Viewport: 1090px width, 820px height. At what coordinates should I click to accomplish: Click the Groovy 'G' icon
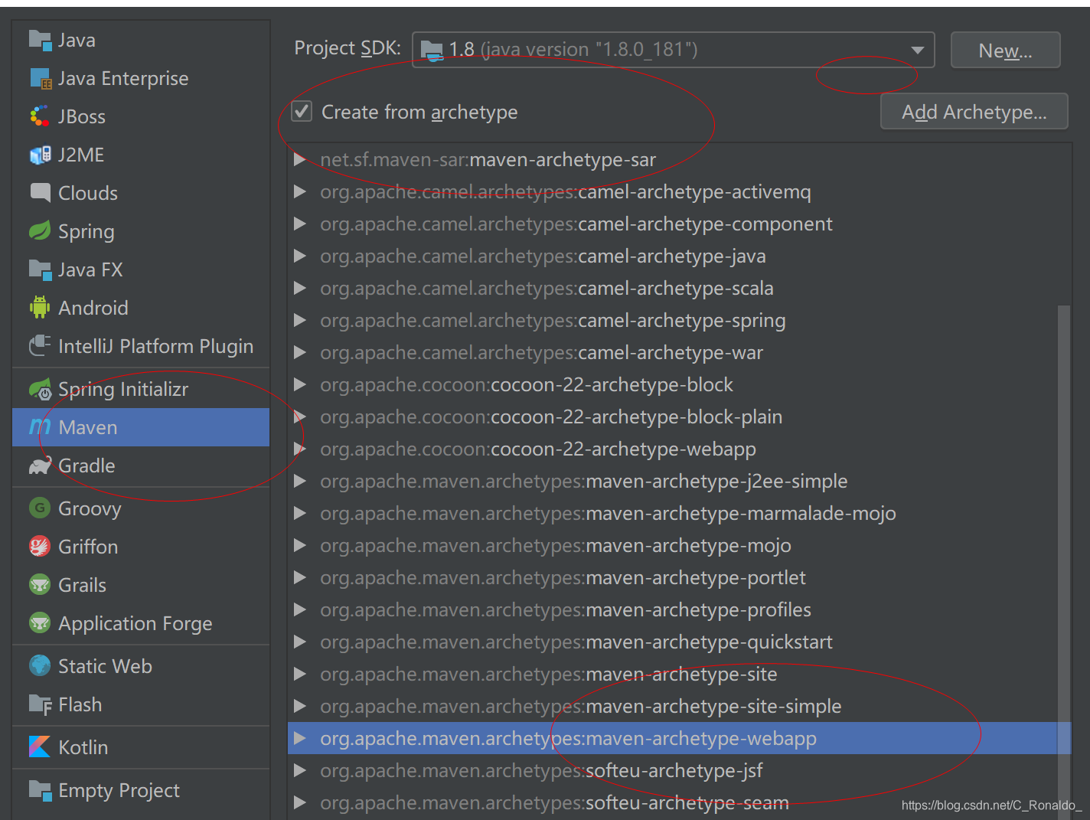40,508
